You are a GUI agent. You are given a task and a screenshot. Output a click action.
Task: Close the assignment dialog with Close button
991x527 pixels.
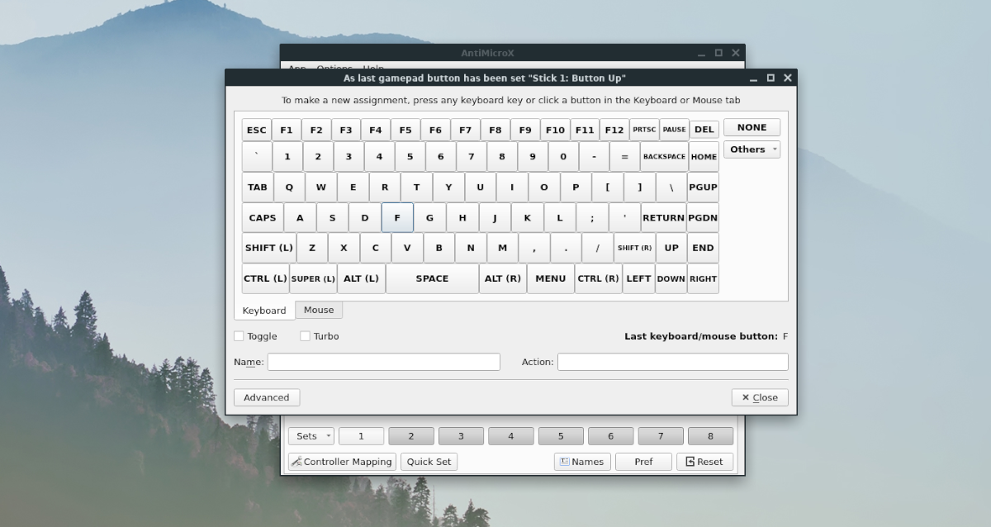(x=759, y=397)
